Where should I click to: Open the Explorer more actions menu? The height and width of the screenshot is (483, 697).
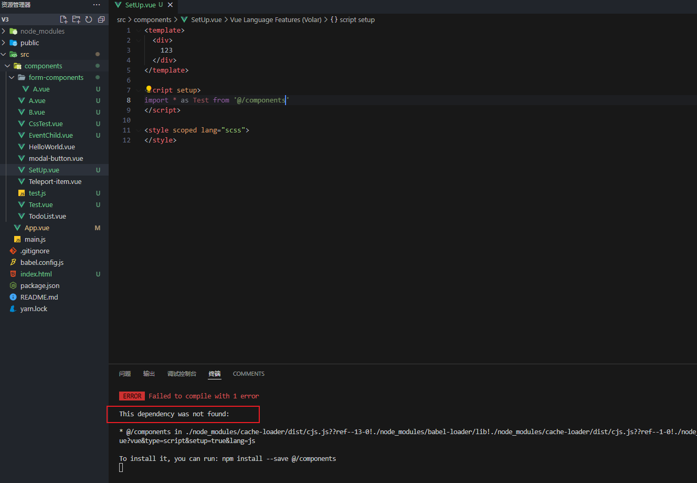coord(96,5)
